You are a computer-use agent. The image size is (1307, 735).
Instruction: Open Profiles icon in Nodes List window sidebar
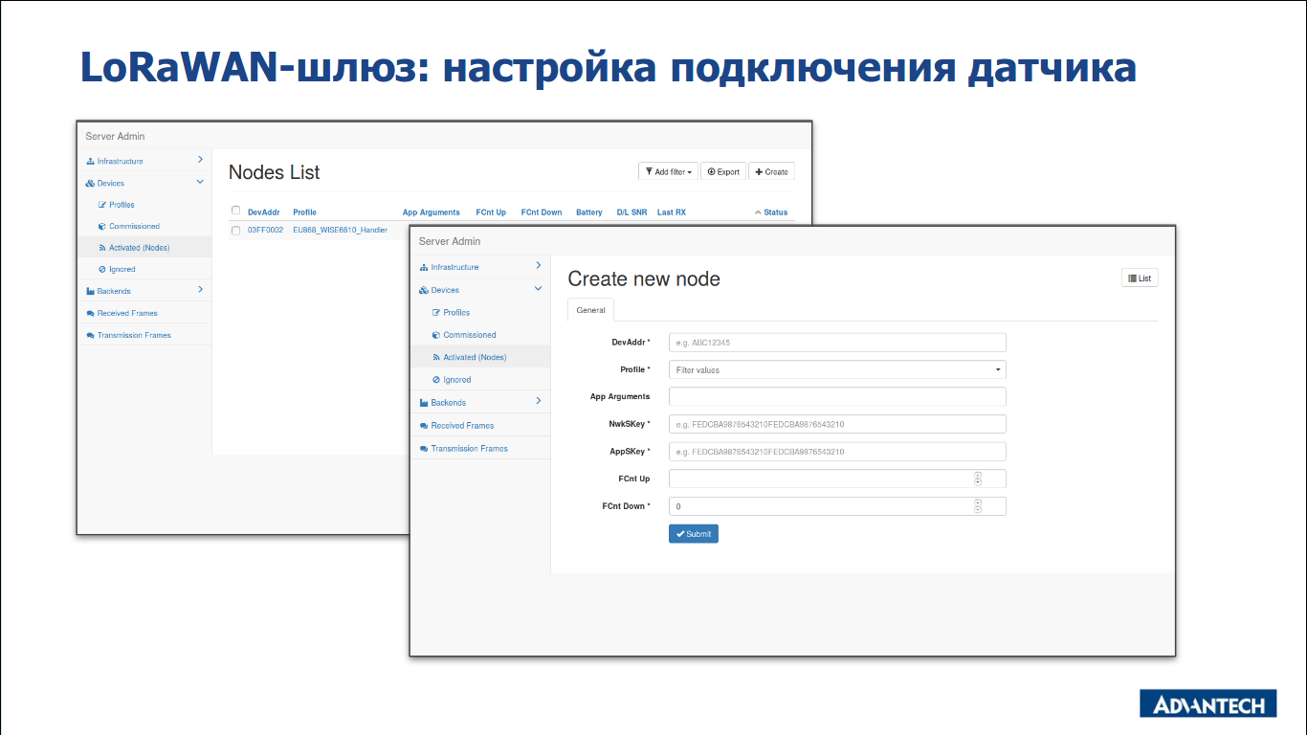pyautogui.click(x=102, y=205)
